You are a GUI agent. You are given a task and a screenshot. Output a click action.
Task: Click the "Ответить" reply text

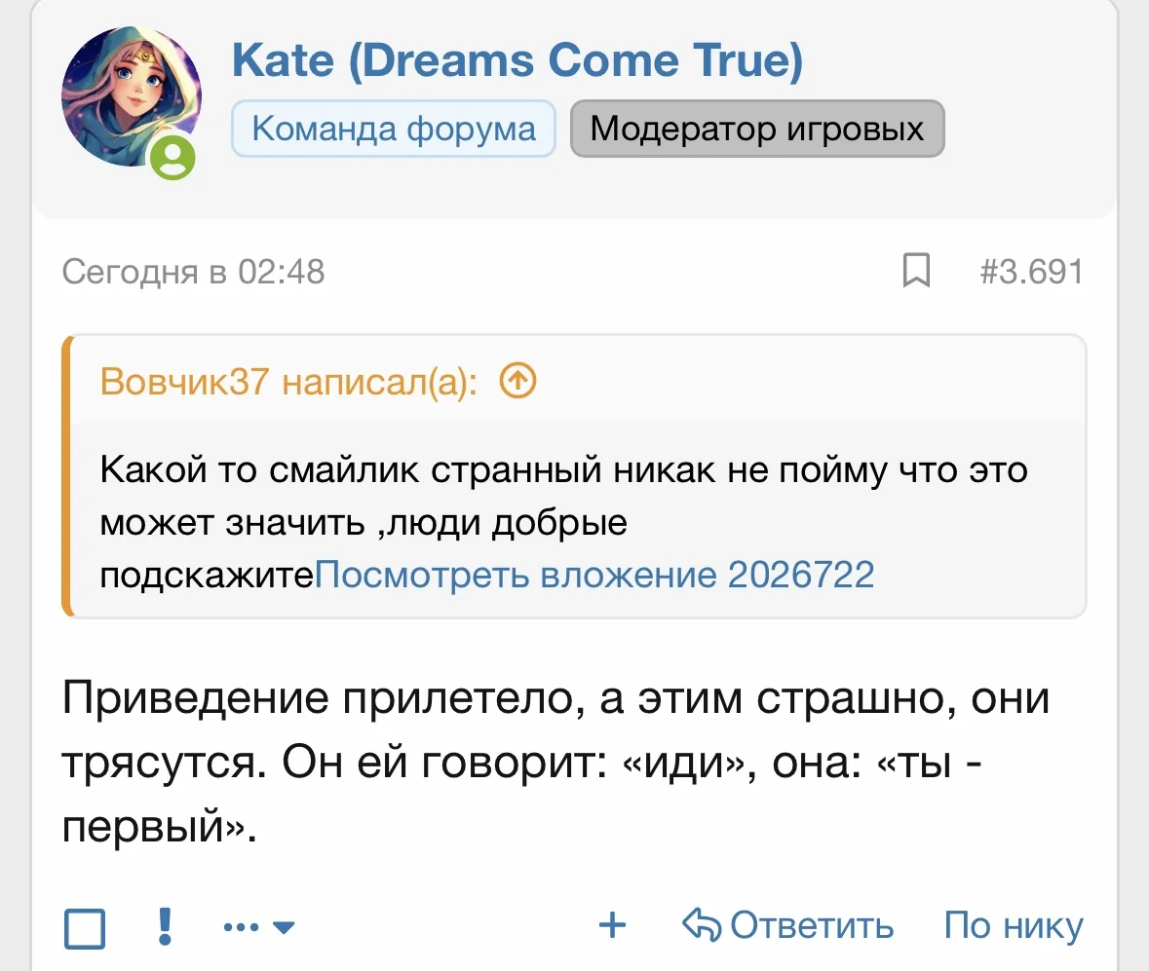(x=811, y=925)
